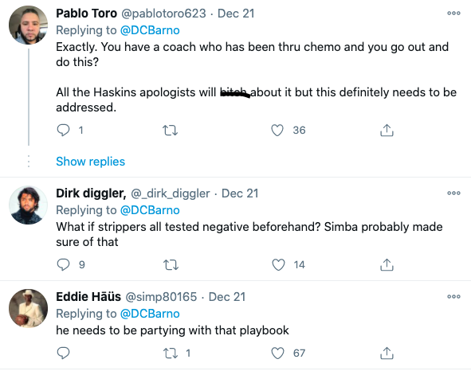The image size is (471, 371).
Task: Retweet Pablo Toro's tweet
Action: [170, 131]
